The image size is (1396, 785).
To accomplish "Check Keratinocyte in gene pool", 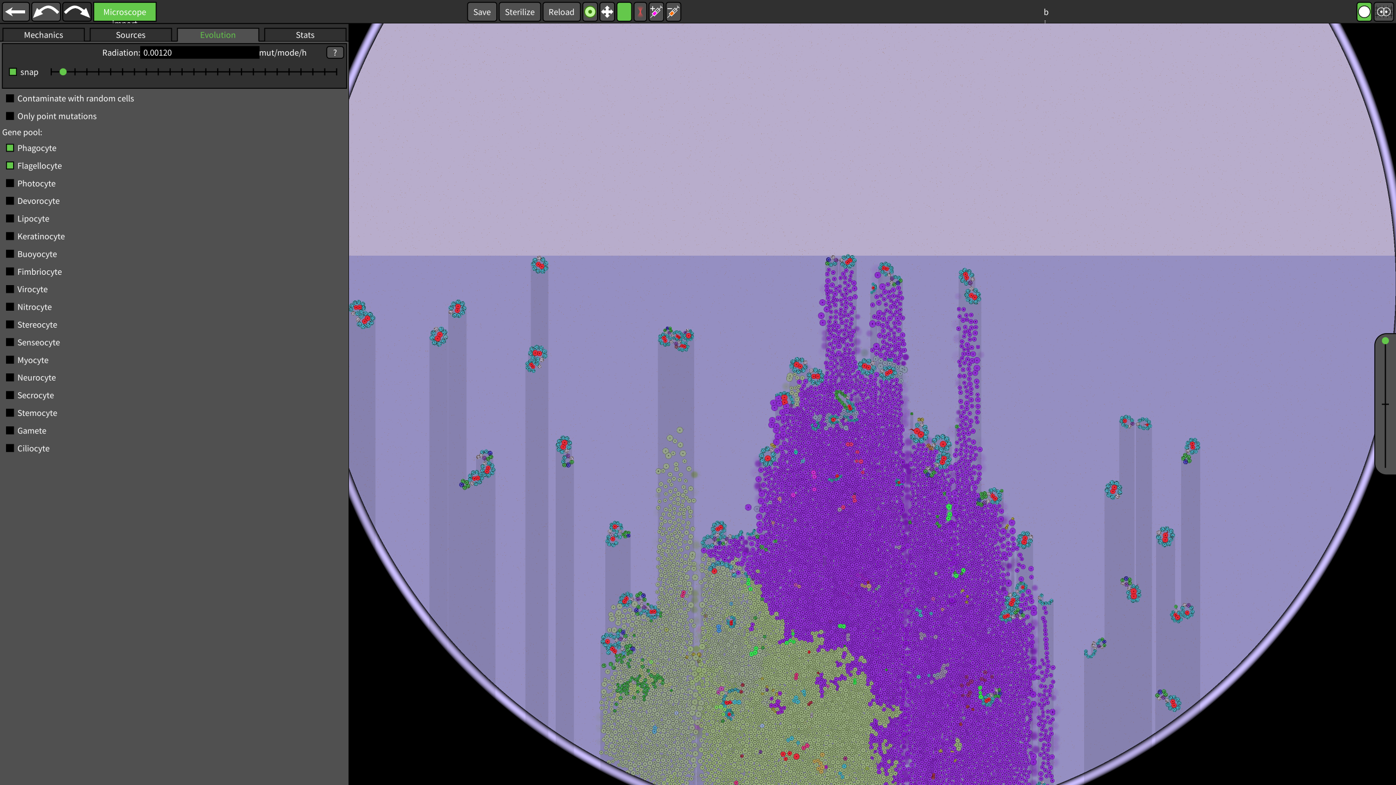I will (x=10, y=236).
